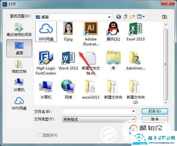The height and width of the screenshot is (146, 177).
Task: Create a new folder
Action: click(133, 17)
